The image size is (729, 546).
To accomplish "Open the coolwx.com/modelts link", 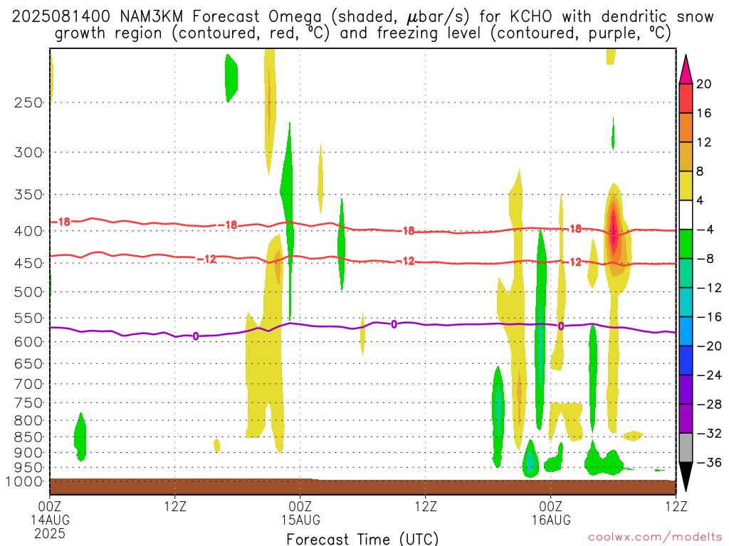I will [x=655, y=537].
